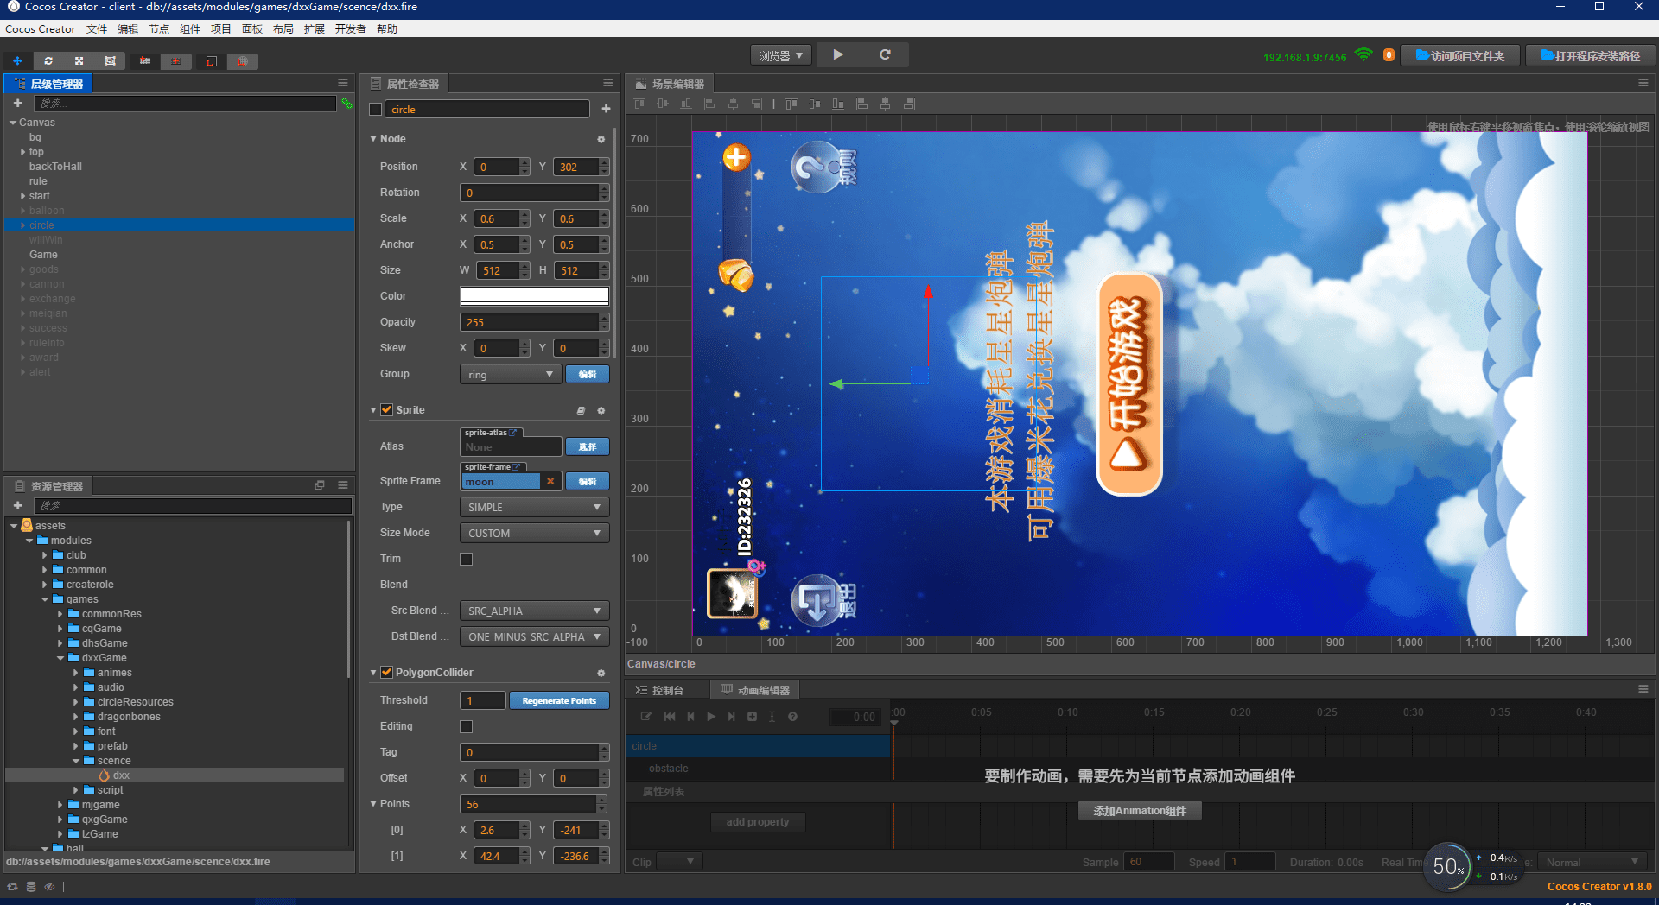Click the align right icon in the scene toolbar
This screenshot has width=1659, height=905.
756,104
